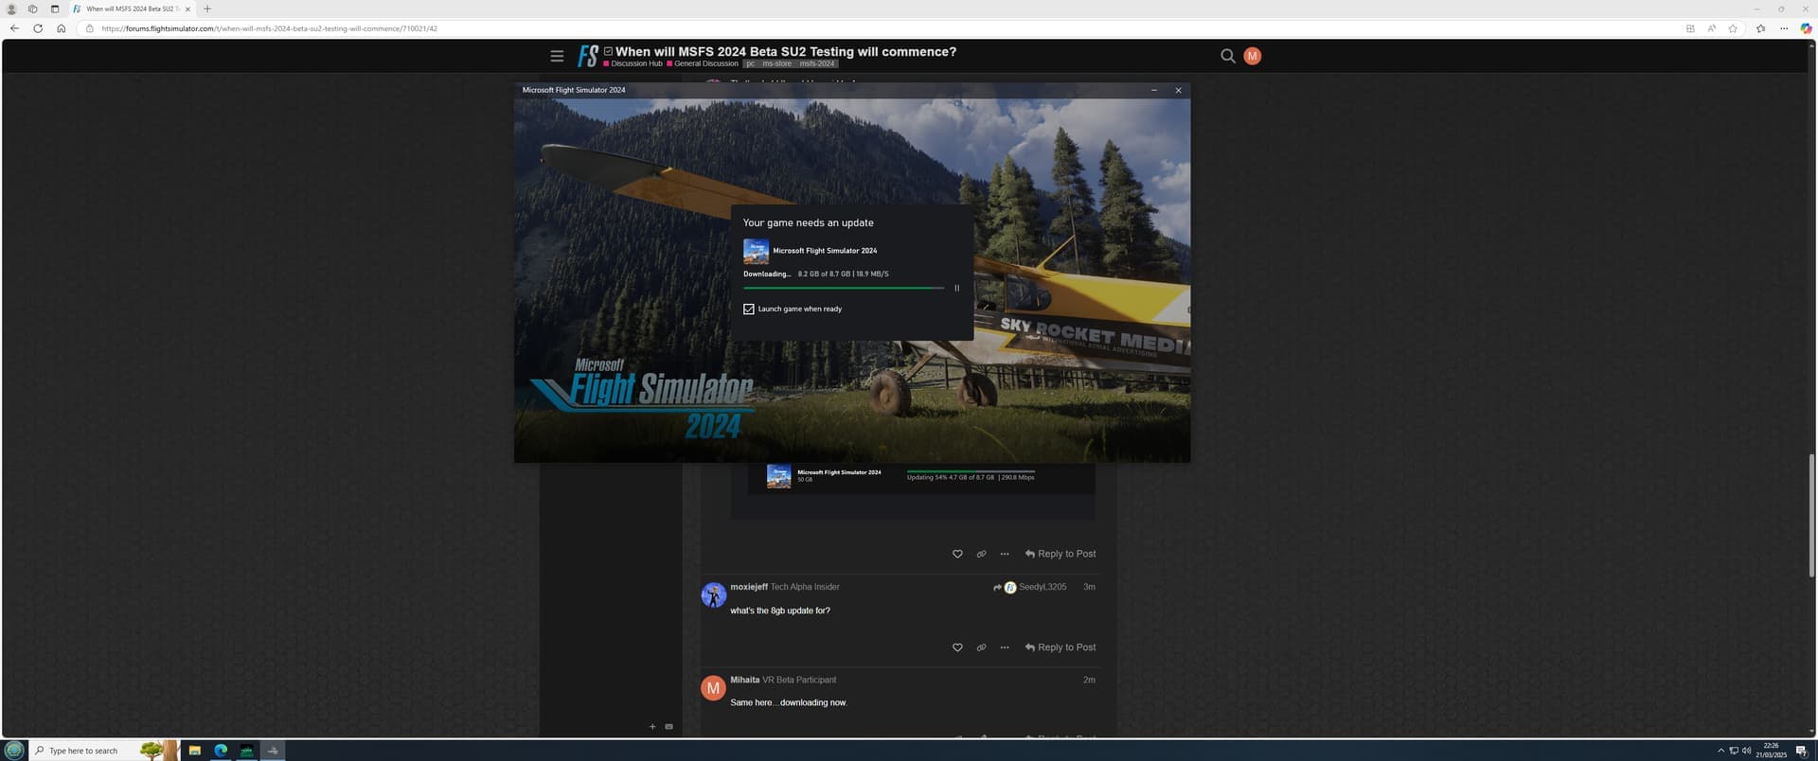The height and width of the screenshot is (761, 1818).
Task: Reply to moxiejeff's post
Action: pos(1060,647)
